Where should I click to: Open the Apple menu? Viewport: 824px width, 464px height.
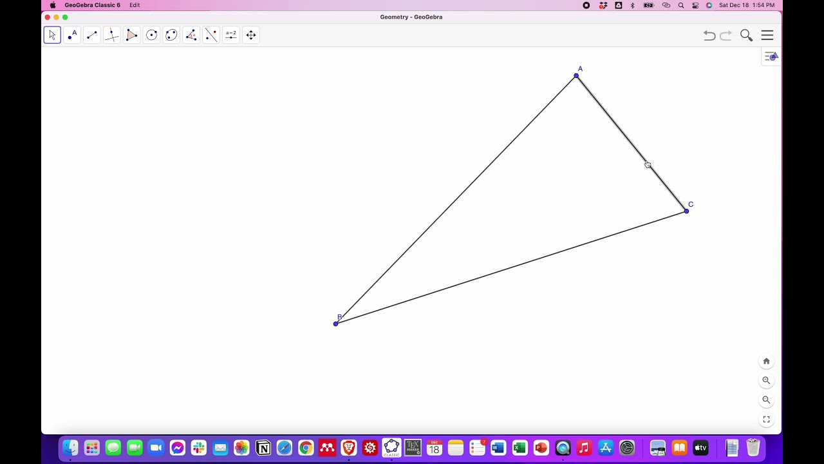[53, 5]
